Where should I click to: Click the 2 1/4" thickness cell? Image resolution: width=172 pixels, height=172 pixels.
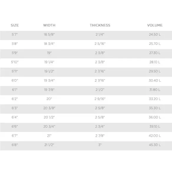pos(100,34)
